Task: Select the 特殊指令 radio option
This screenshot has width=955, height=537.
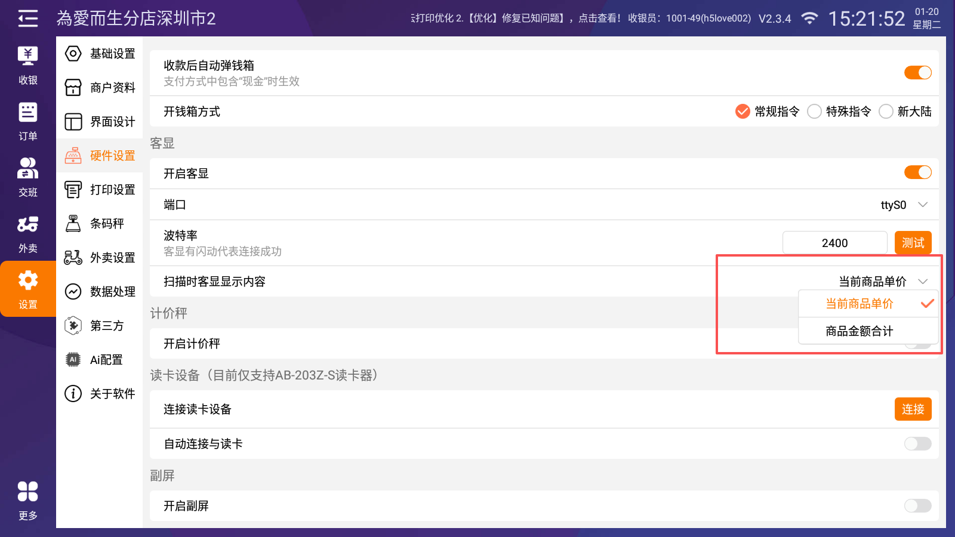Action: 815,112
